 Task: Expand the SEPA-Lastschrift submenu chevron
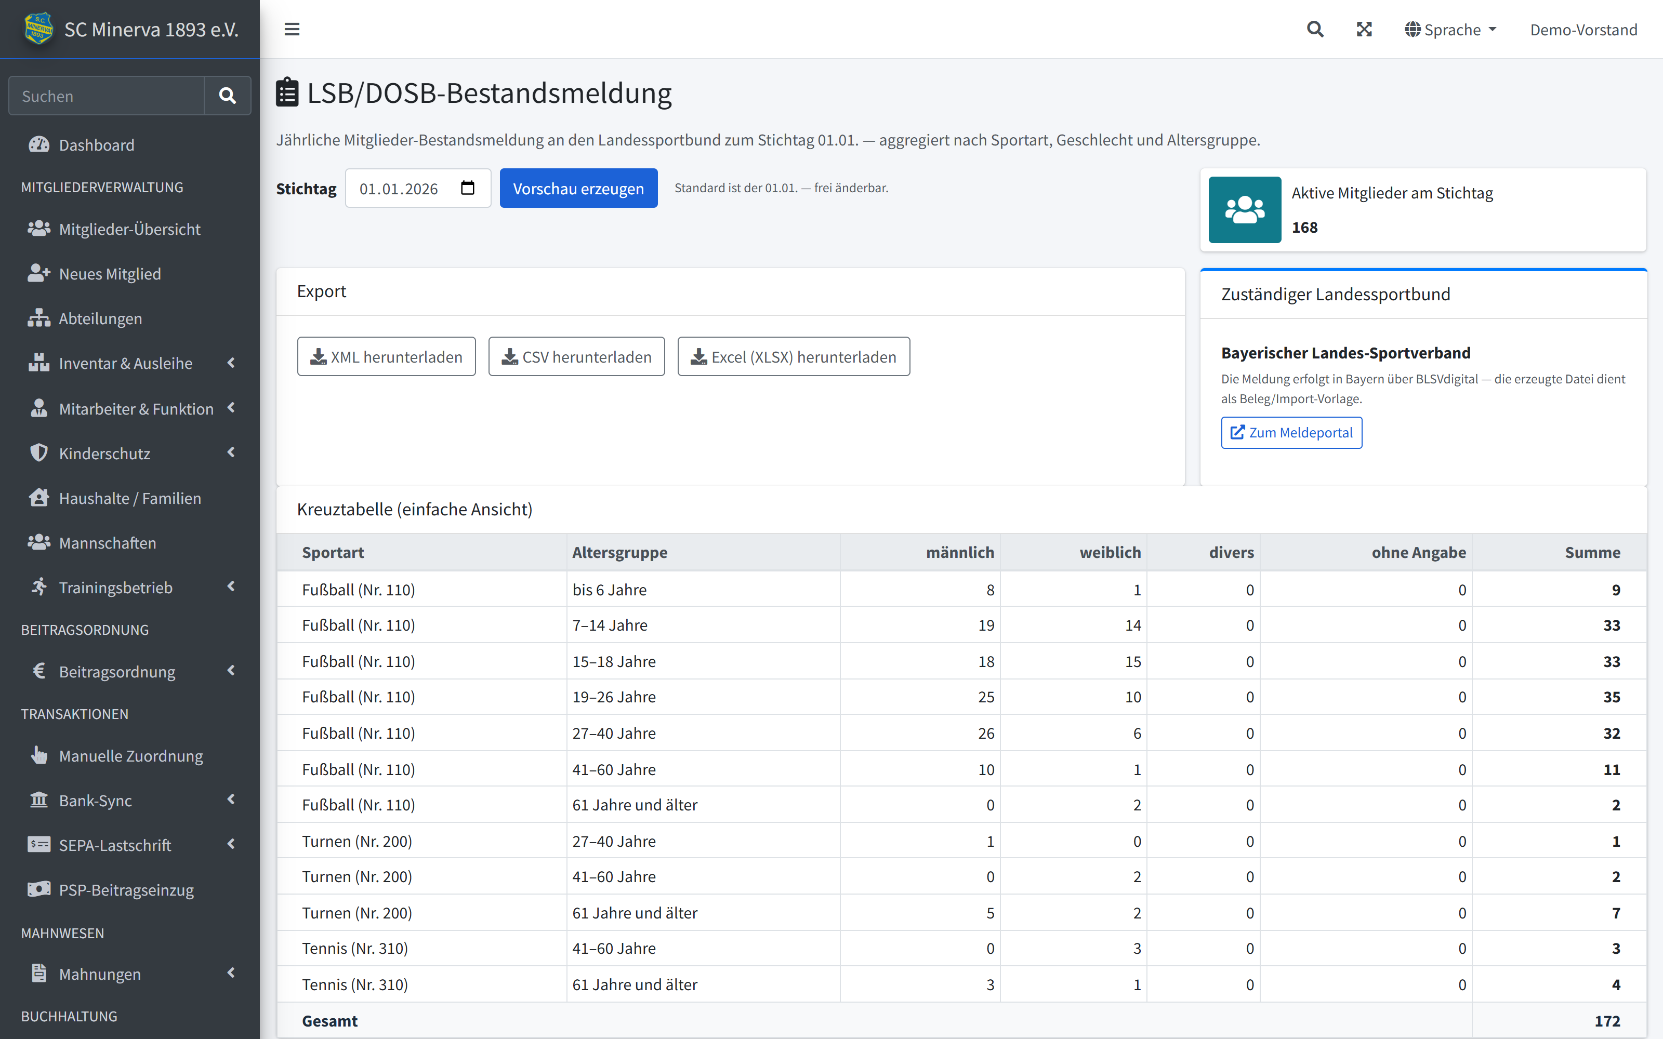tap(231, 844)
